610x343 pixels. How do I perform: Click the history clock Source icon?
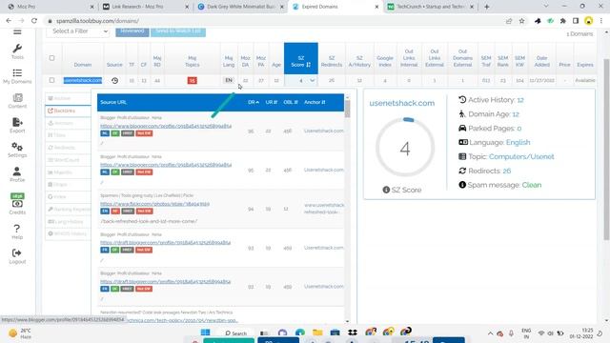114,80
